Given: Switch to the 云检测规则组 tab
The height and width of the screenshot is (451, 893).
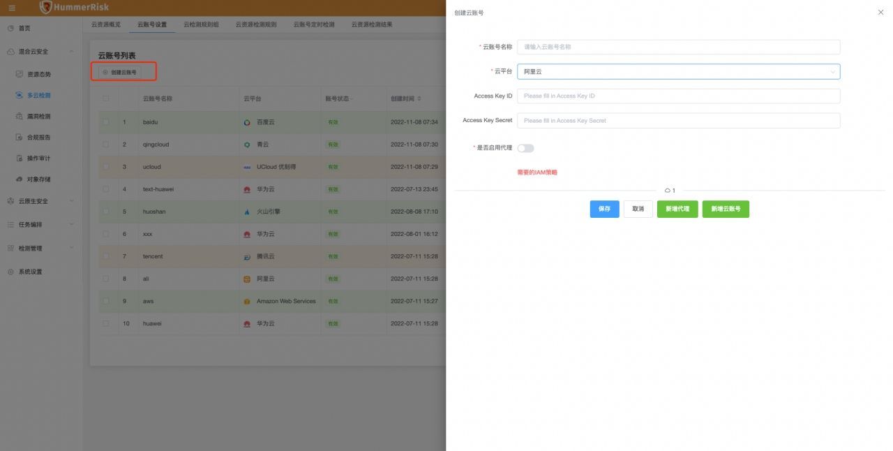Looking at the screenshot, I should point(201,24).
